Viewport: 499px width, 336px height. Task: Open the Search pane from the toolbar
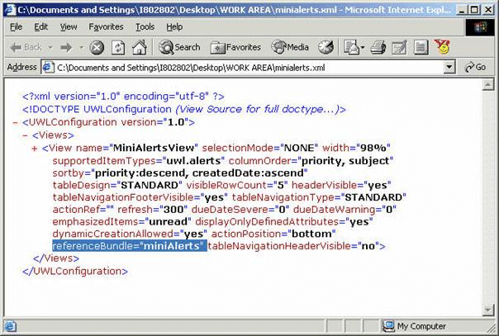point(179,47)
